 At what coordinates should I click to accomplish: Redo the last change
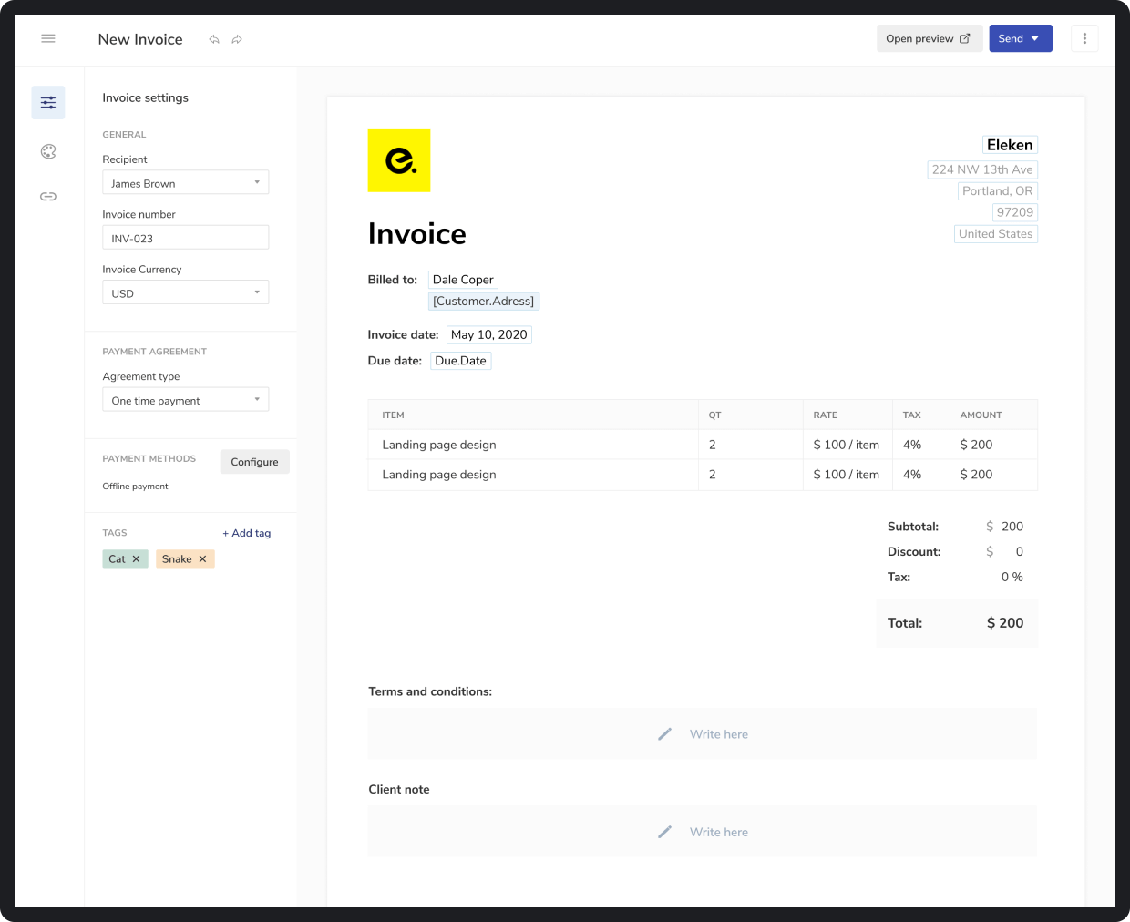(237, 39)
